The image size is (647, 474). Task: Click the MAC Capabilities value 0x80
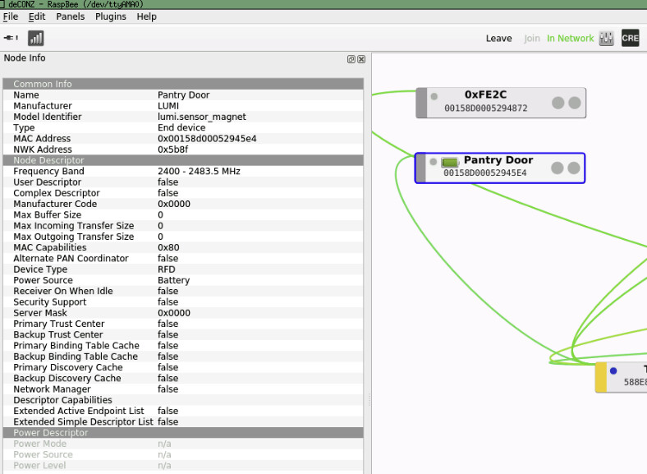click(x=168, y=248)
